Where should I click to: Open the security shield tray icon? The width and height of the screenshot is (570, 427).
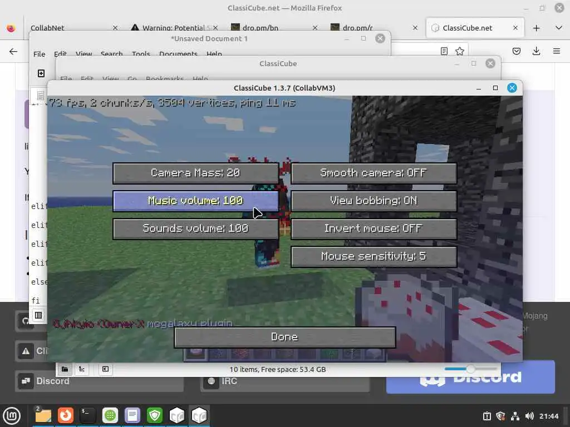point(500,416)
